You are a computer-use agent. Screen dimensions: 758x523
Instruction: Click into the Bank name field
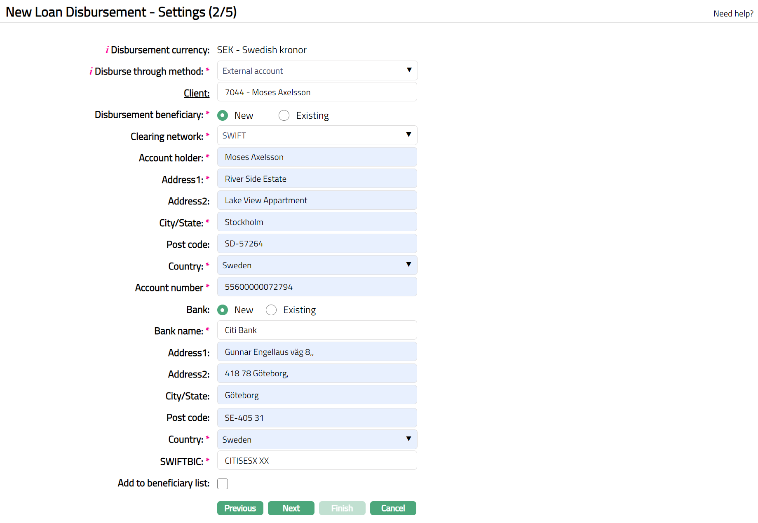point(317,330)
